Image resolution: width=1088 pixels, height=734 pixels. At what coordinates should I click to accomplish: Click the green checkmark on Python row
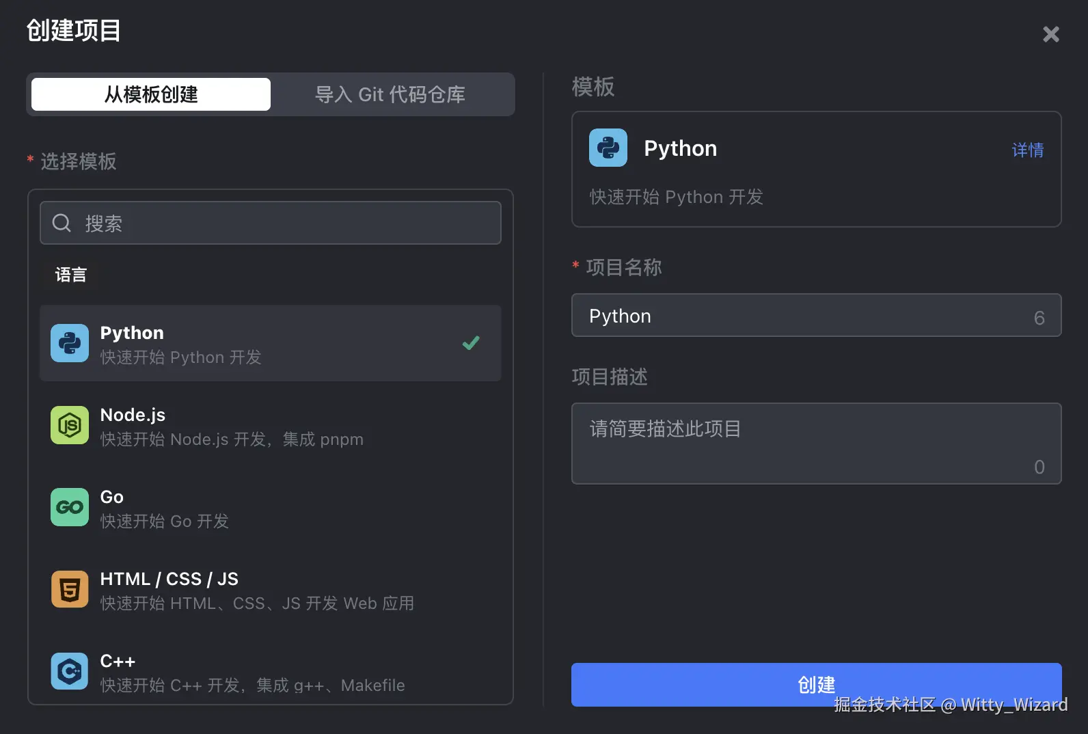pyautogui.click(x=471, y=343)
